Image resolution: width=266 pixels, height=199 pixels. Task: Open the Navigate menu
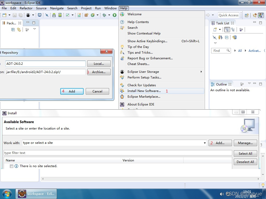pyautogui.click(x=57, y=8)
